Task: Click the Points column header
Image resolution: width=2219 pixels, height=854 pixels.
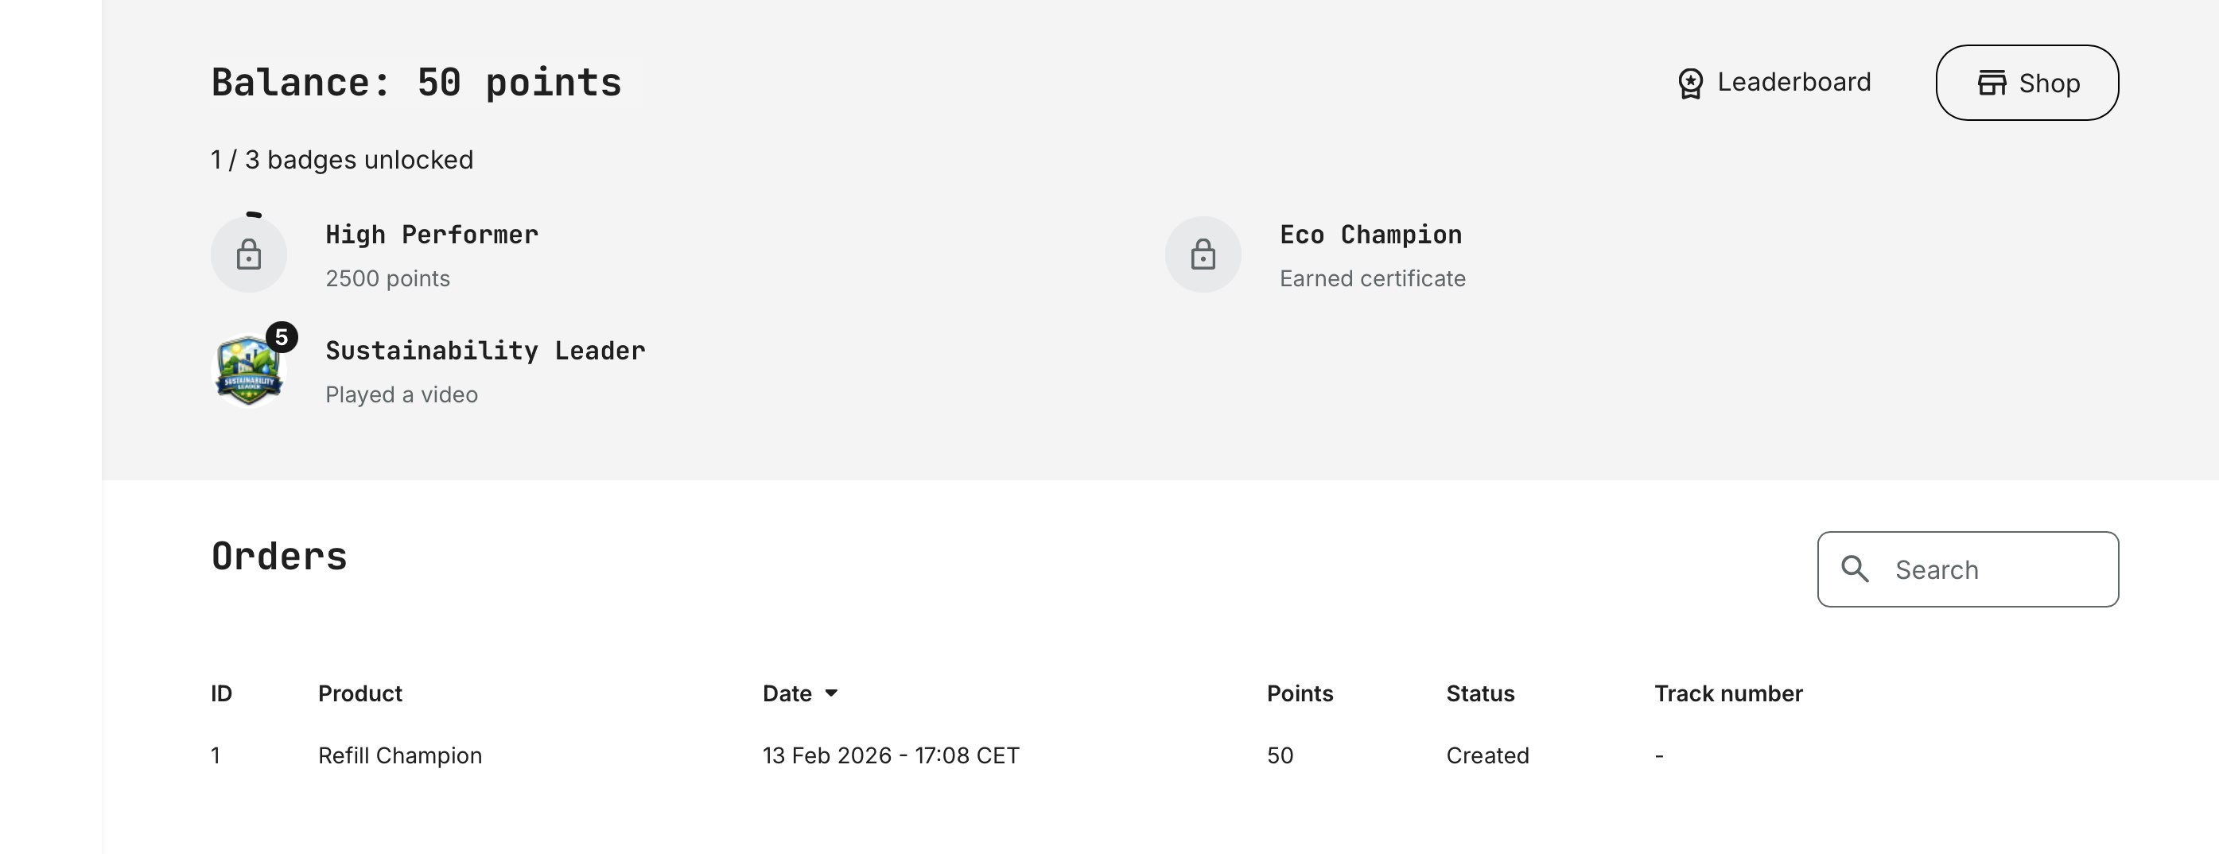Action: coord(1300,693)
